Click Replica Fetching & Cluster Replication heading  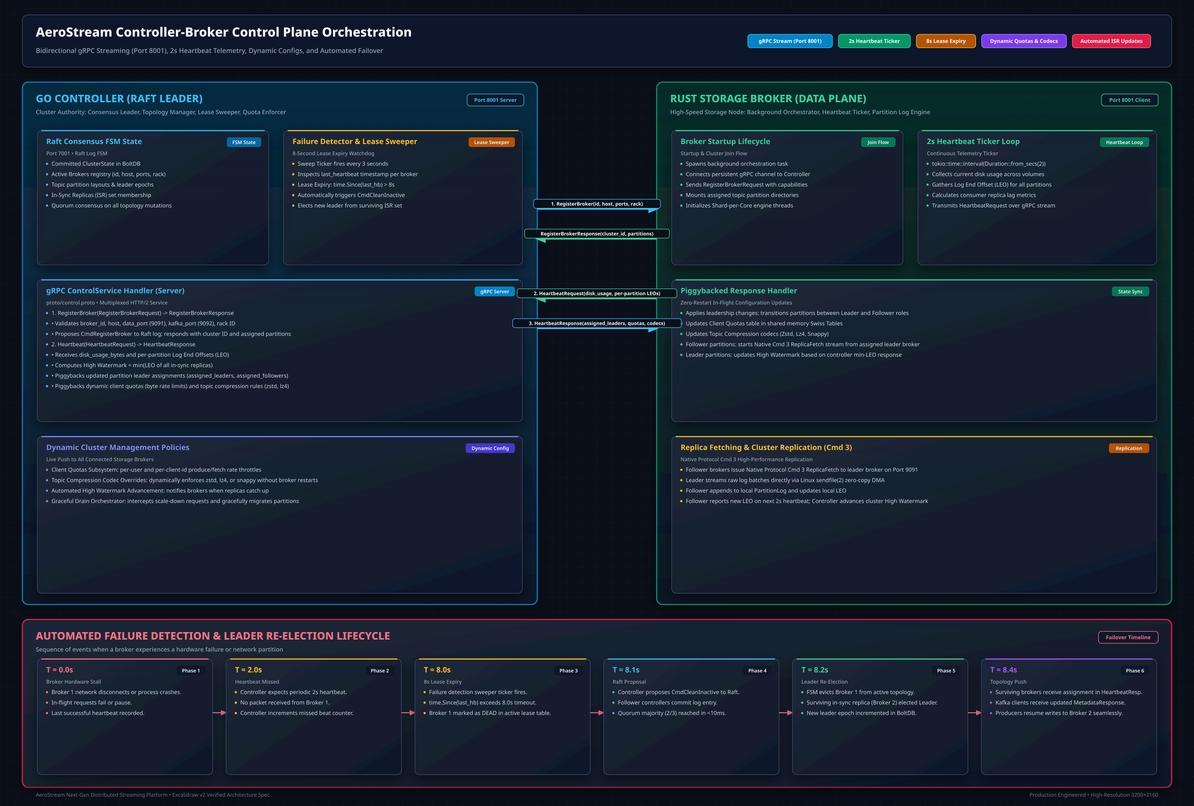pos(766,447)
